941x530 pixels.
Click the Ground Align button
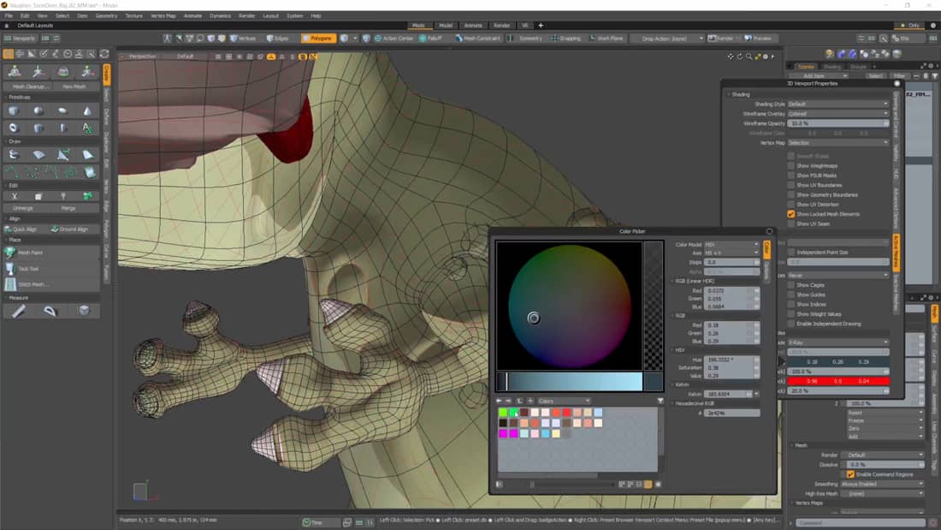pos(74,229)
